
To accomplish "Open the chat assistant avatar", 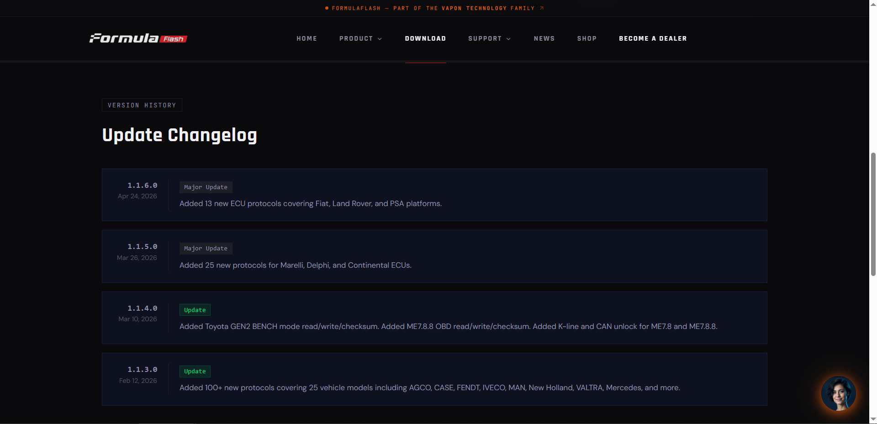I will pyautogui.click(x=838, y=393).
